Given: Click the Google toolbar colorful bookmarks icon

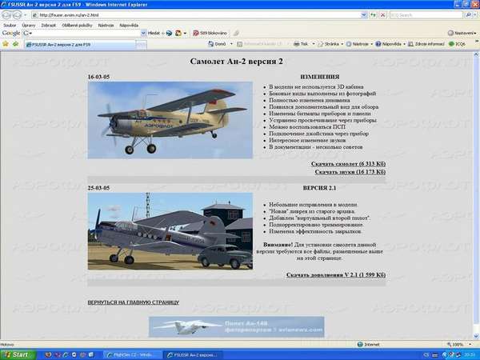Looking at the screenshot, I should [x=178, y=33].
